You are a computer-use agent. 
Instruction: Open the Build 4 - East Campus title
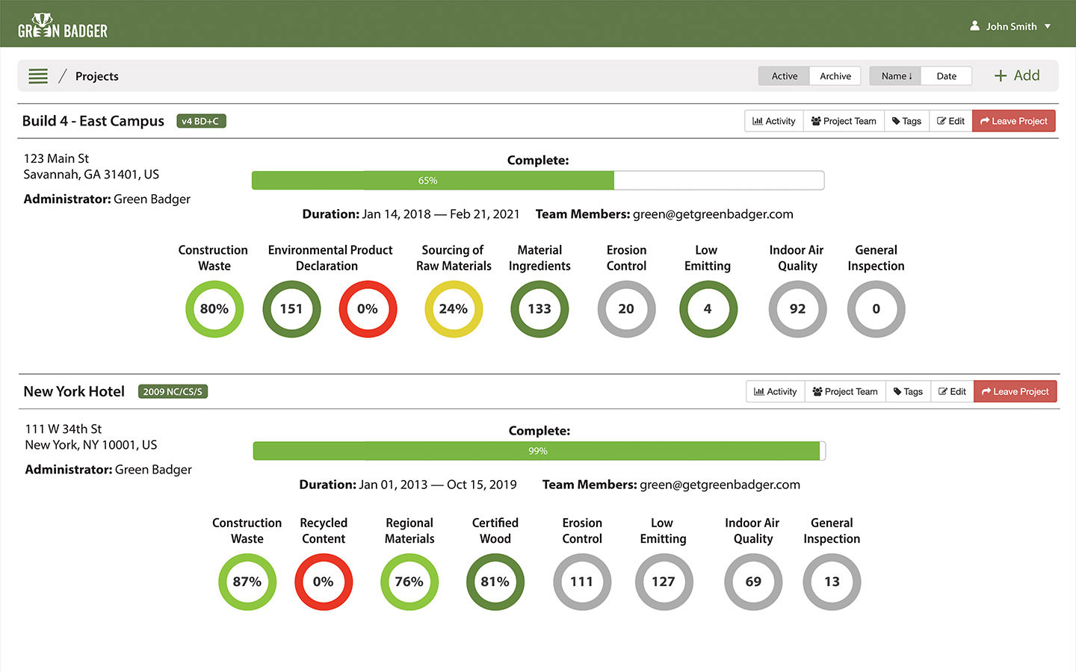click(93, 121)
